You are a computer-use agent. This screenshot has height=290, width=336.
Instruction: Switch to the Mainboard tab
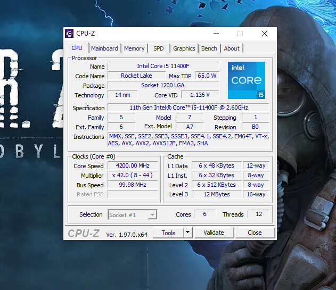pyautogui.click(x=104, y=48)
